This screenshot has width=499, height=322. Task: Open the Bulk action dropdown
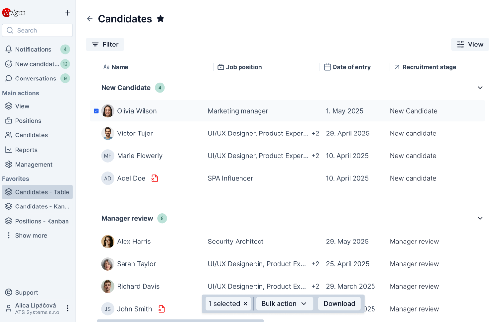pos(284,304)
